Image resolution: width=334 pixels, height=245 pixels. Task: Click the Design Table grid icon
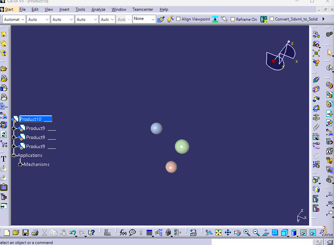click(x=149, y=233)
